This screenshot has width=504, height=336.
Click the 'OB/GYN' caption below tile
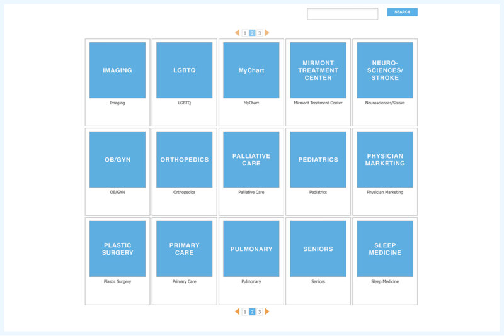point(117,192)
